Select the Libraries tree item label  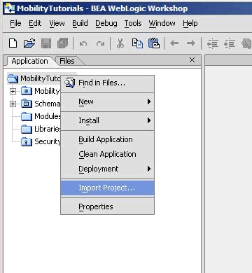point(48,129)
